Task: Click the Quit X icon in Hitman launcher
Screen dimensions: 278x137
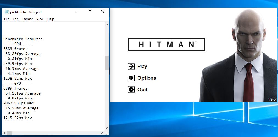Action: [x=131, y=89]
